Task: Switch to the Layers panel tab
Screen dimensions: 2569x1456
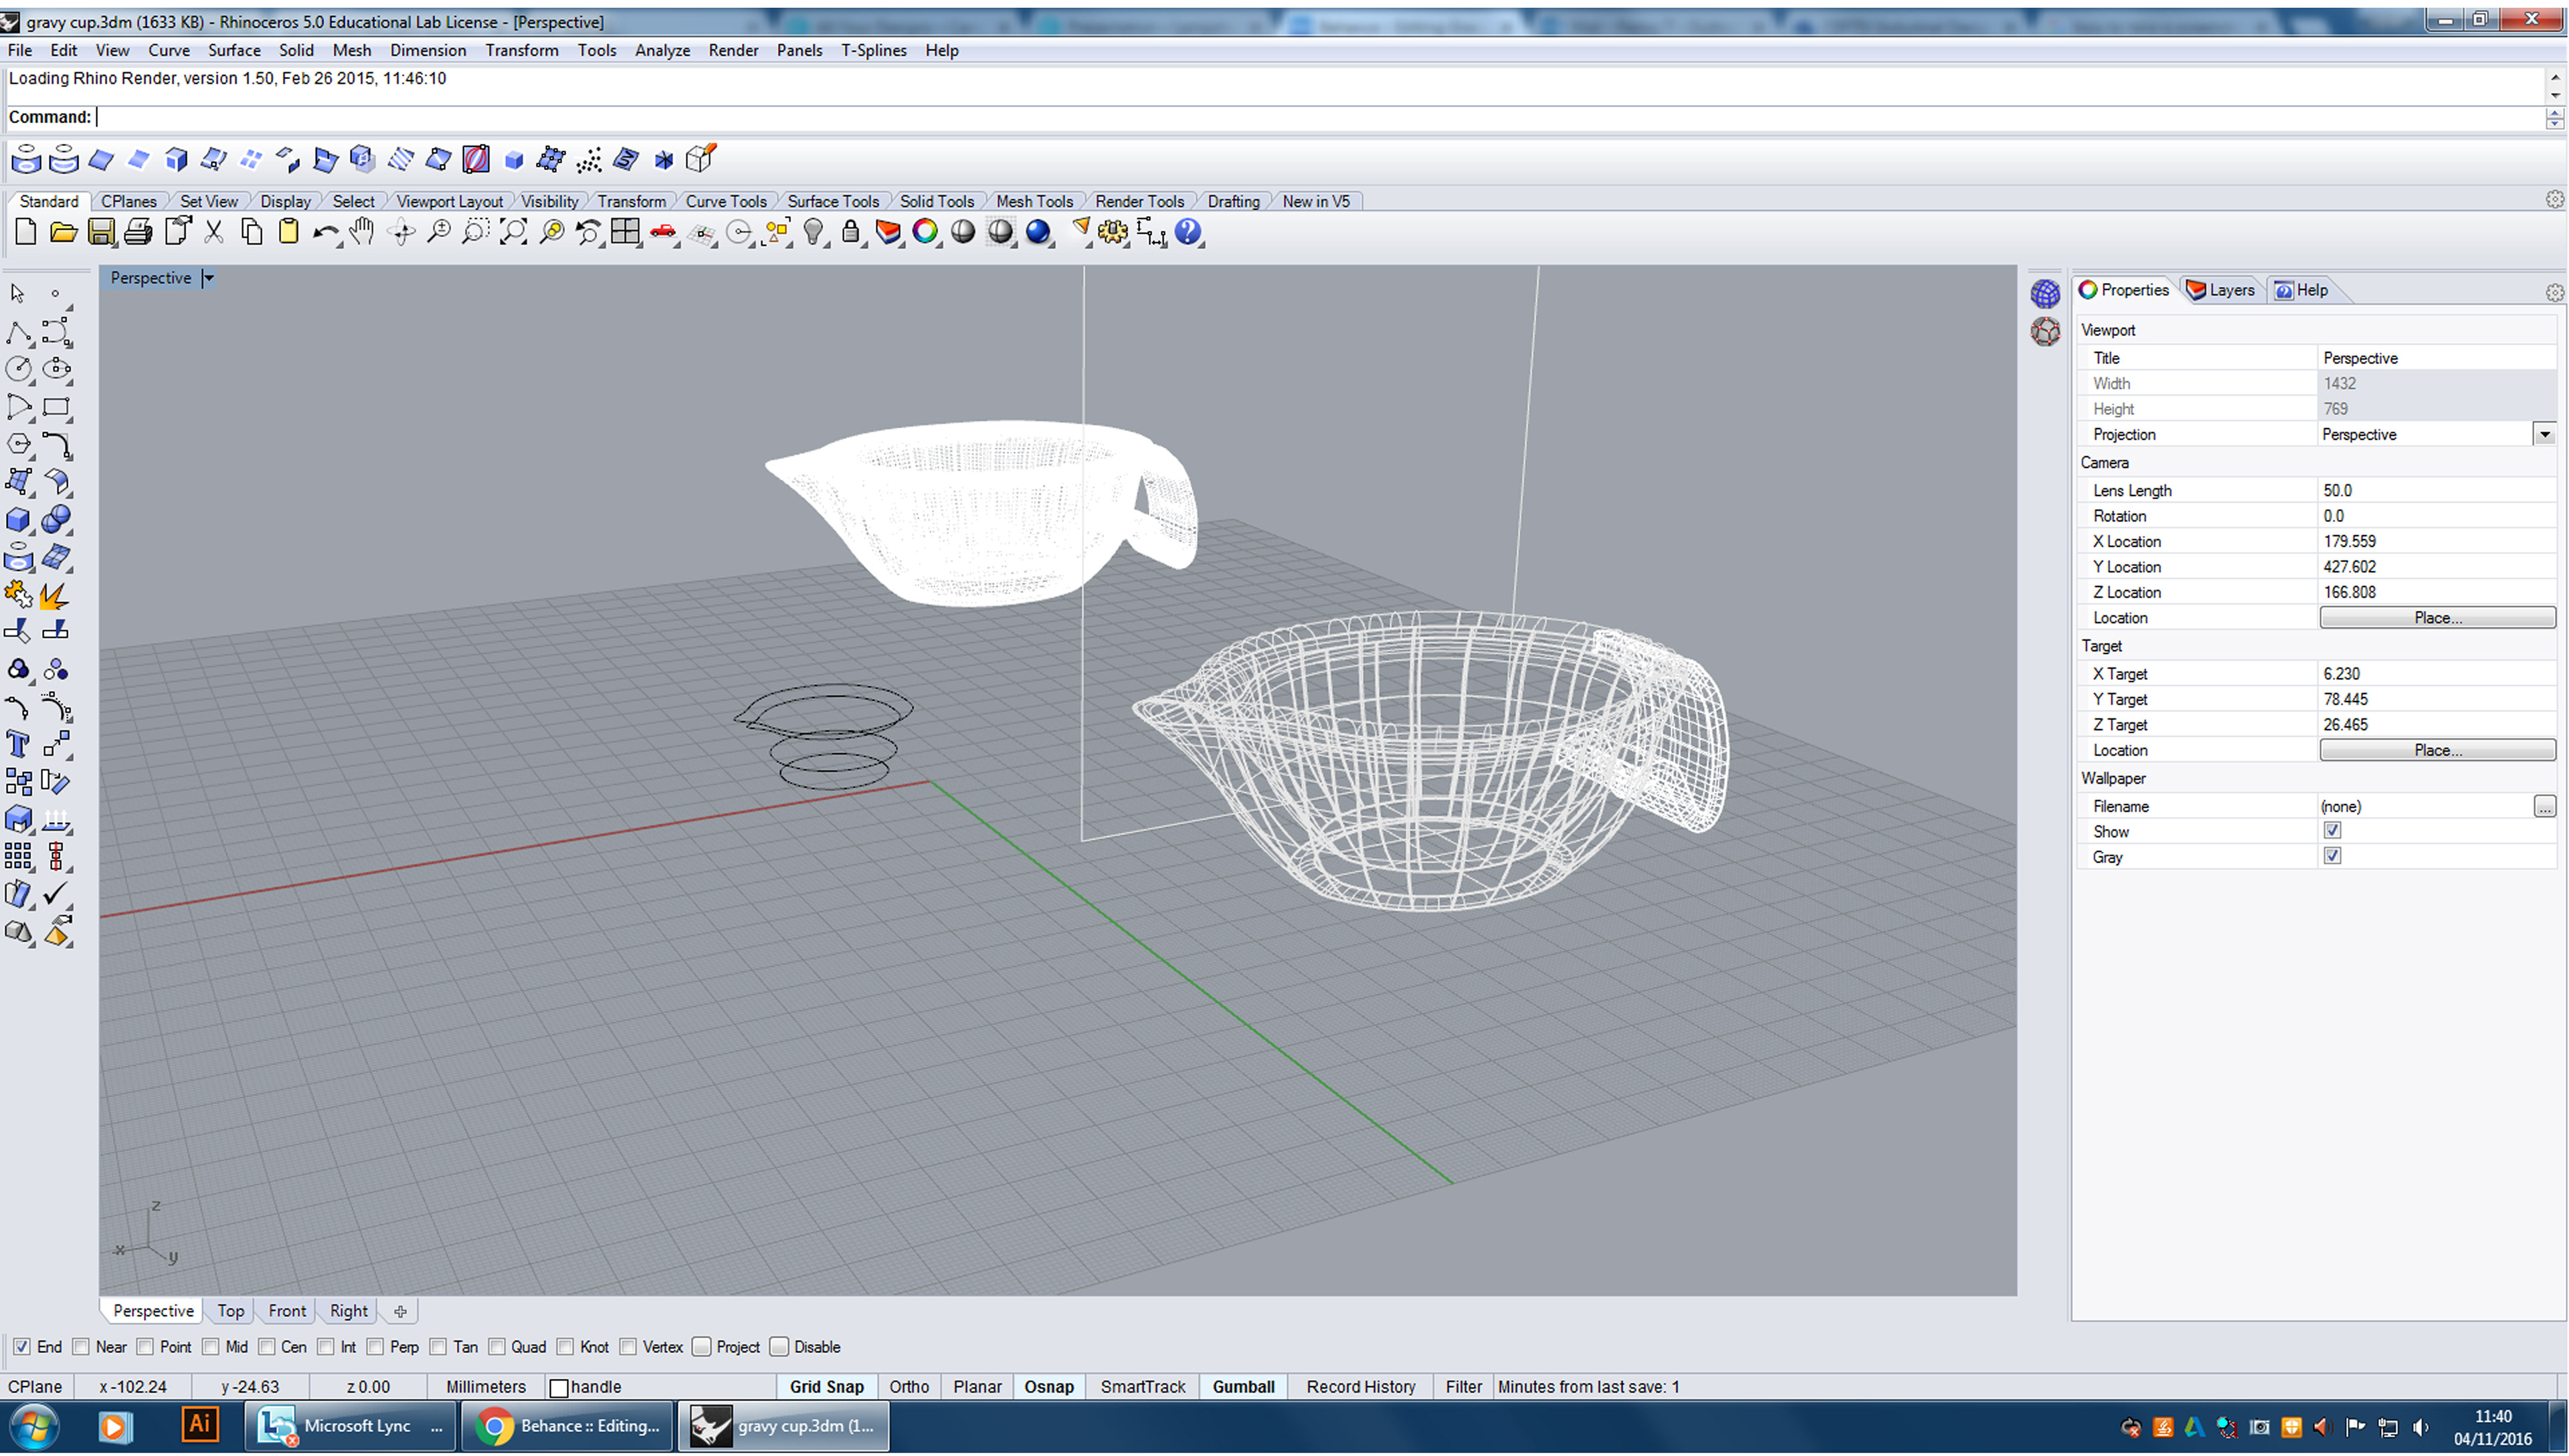Action: coord(2221,290)
